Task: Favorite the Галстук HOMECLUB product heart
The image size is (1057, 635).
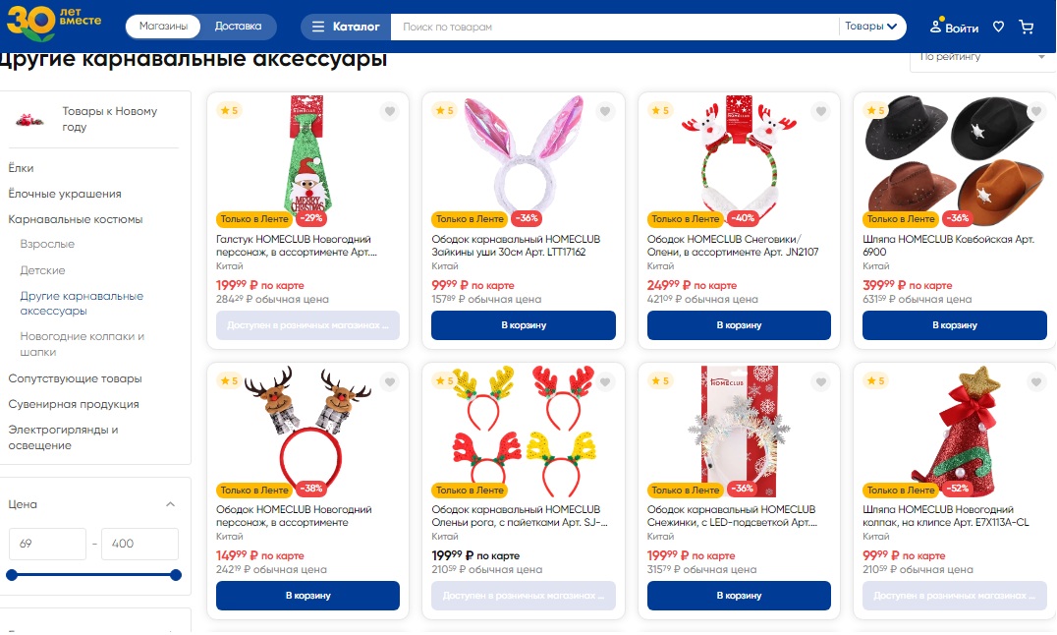Action: [x=390, y=111]
